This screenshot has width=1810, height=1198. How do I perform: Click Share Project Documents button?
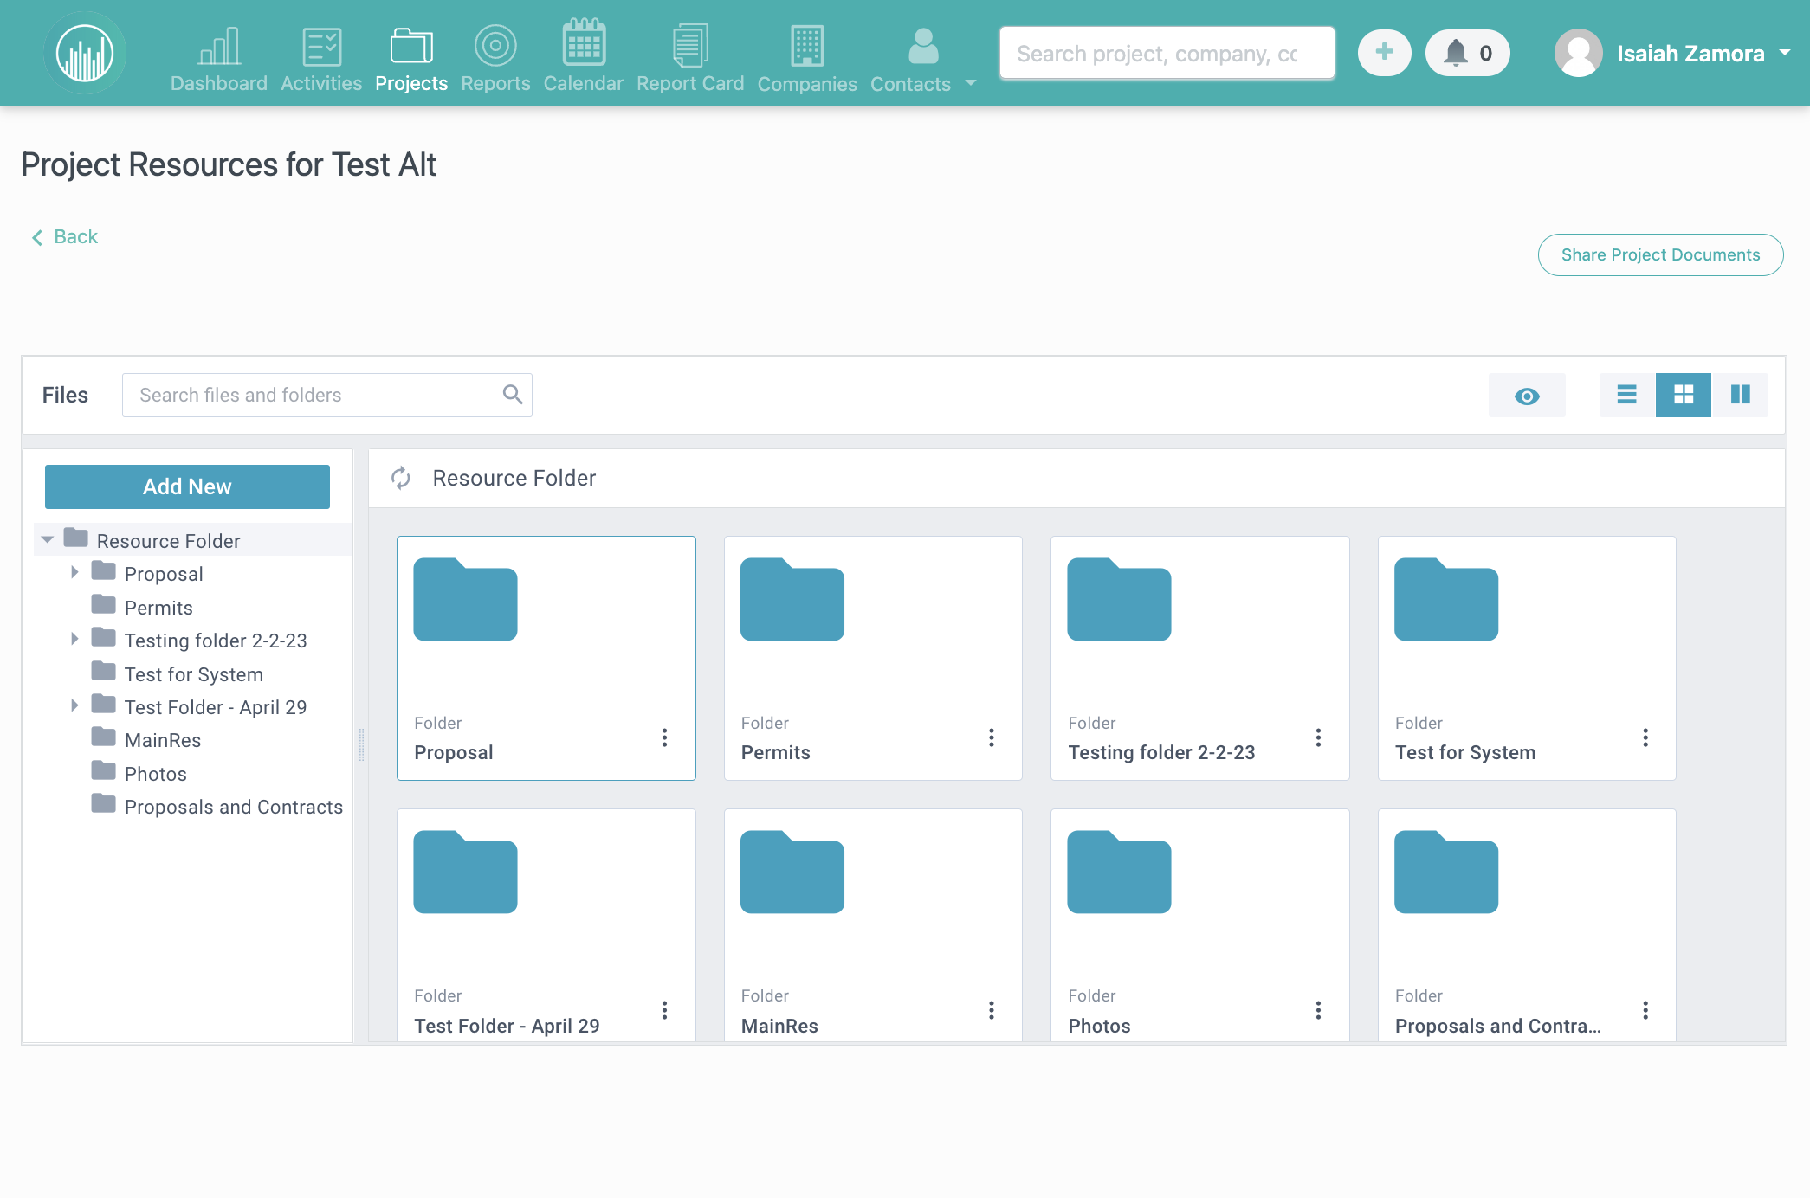pos(1660,254)
